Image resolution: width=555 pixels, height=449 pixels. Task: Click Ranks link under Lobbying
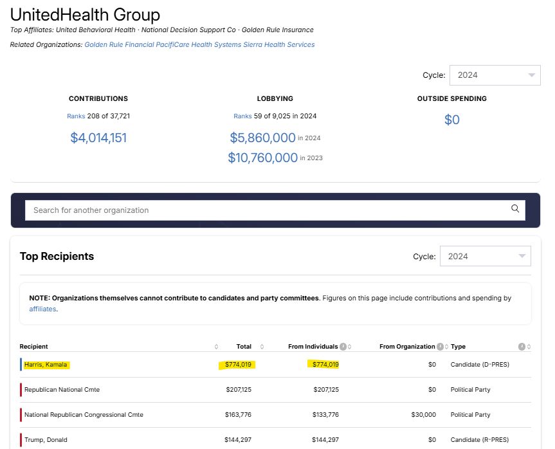pos(242,116)
